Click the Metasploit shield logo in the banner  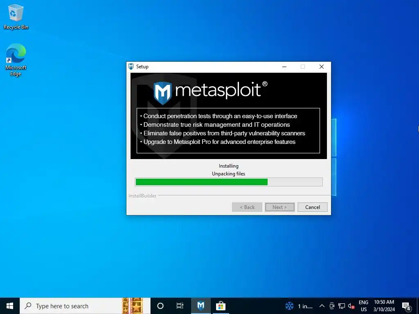tap(163, 93)
